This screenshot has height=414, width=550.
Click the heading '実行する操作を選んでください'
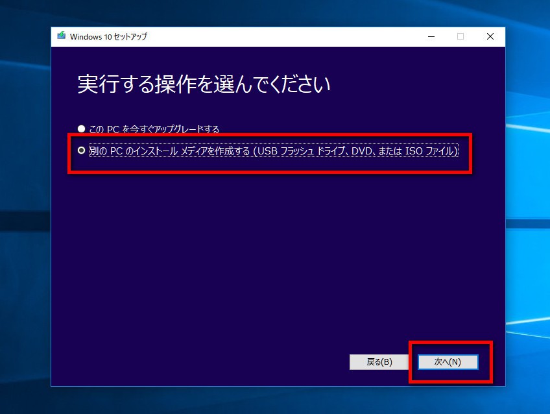(x=204, y=84)
